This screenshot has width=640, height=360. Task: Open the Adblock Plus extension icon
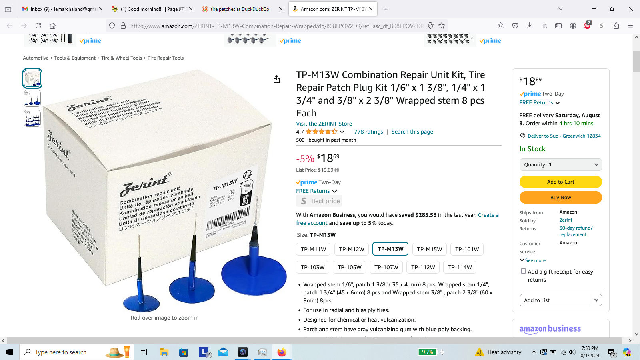[587, 26]
